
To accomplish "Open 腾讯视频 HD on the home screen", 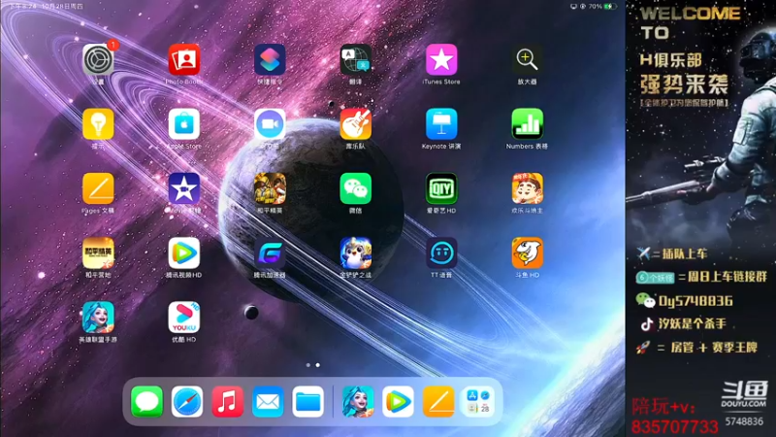I will click(x=183, y=253).
